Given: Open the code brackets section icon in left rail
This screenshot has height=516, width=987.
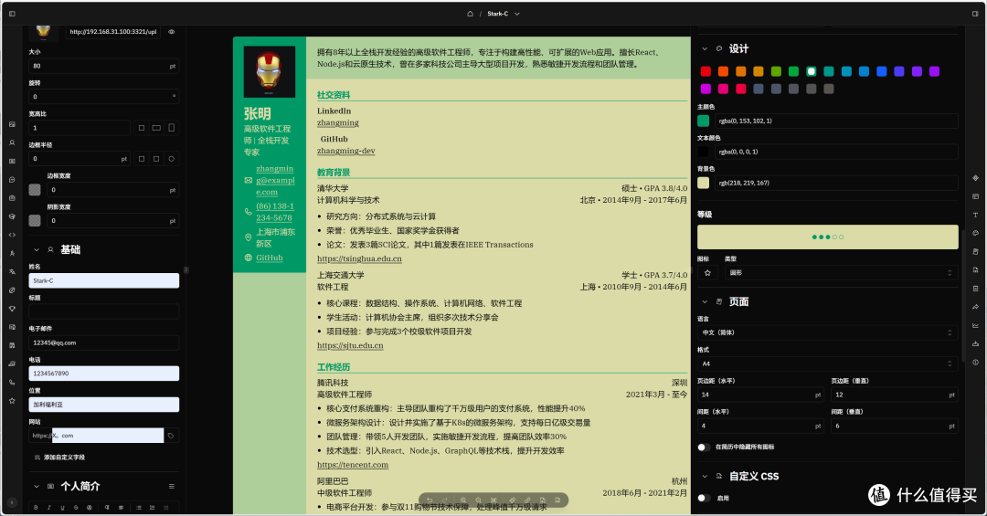Looking at the screenshot, I should coord(12,235).
